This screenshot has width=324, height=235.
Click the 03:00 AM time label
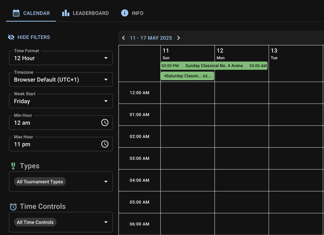coord(139,158)
